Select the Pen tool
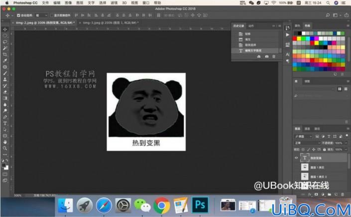 click(x=5, y=117)
